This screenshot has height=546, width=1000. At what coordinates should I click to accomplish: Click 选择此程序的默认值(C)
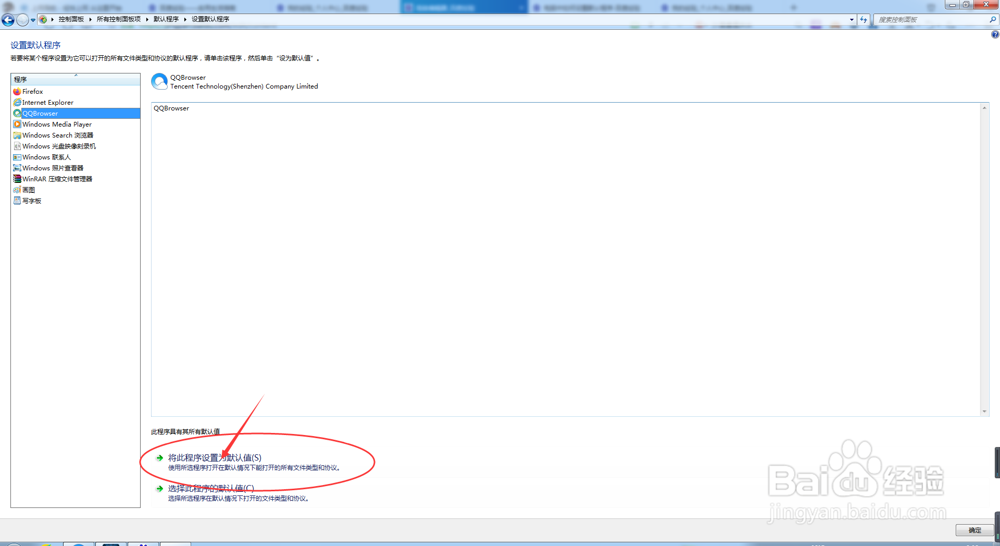point(211,489)
